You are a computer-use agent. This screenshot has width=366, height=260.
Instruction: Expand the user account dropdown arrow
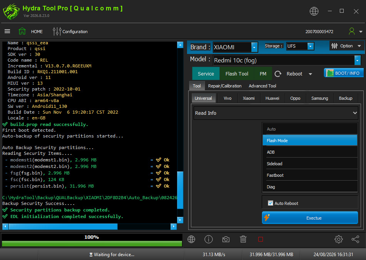(361, 32)
